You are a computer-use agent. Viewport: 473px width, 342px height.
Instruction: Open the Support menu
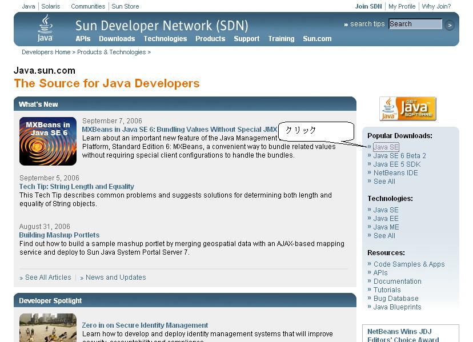[x=247, y=39]
